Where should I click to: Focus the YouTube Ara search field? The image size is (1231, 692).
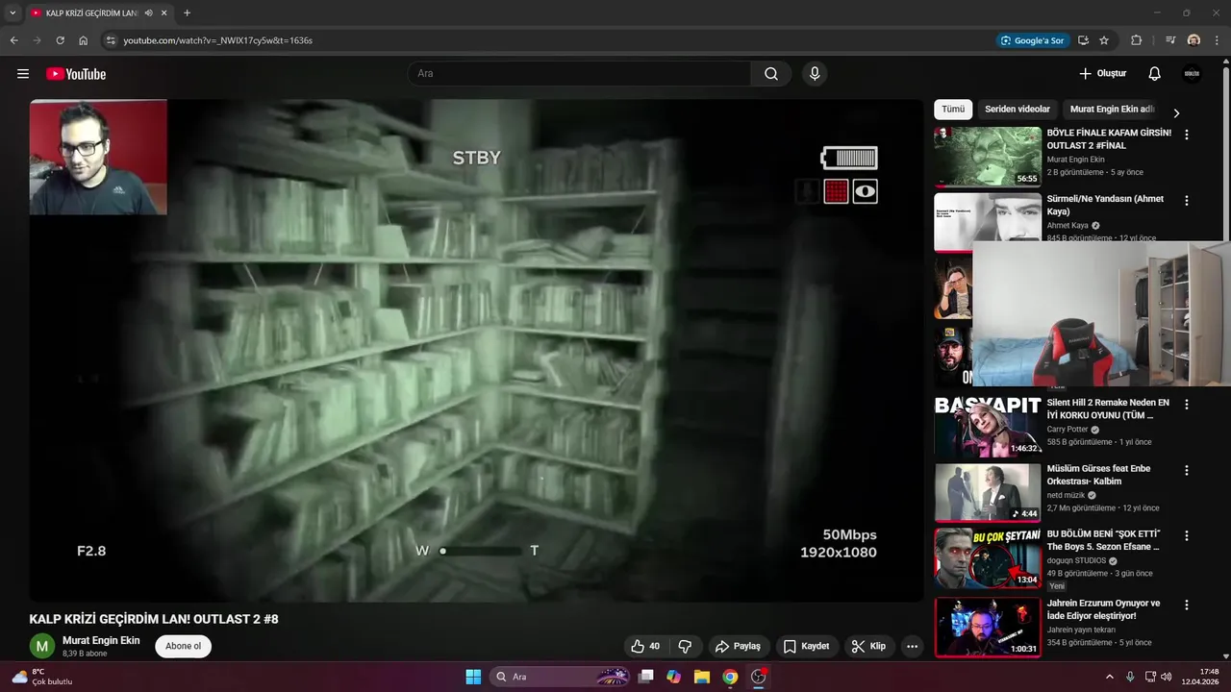579,74
